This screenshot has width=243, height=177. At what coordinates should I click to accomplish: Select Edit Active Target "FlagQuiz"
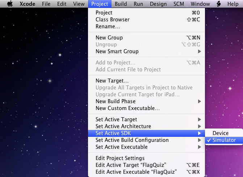[x=146, y=165]
